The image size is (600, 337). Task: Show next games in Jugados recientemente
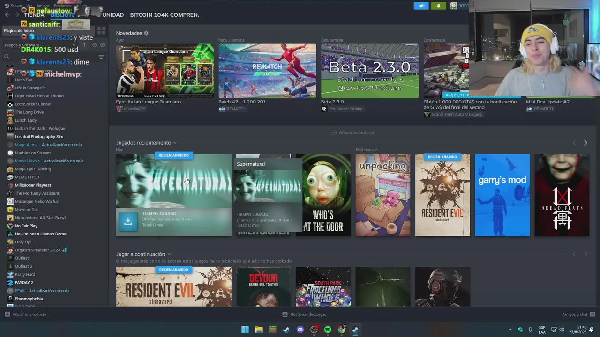point(585,143)
